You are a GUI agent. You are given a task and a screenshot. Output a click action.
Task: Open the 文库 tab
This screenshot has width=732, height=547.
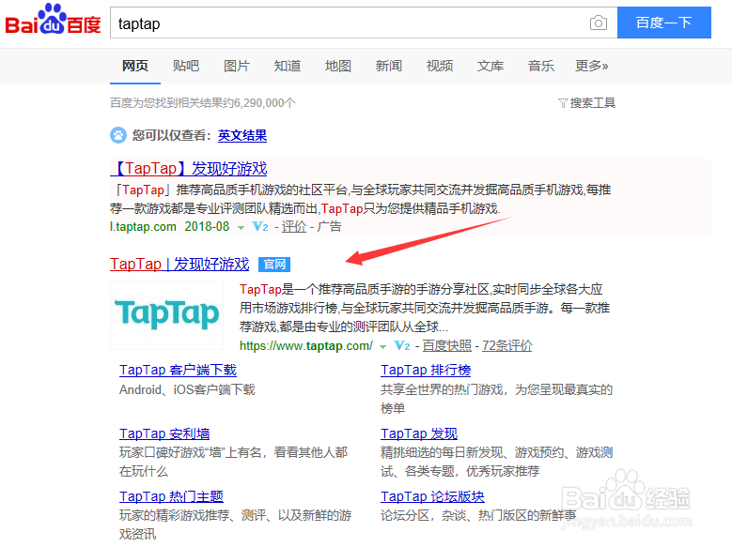[491, 66]
